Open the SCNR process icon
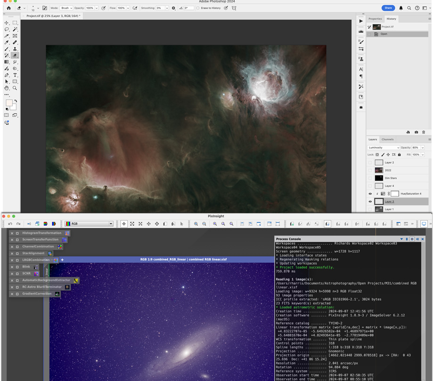This screenshot has width=433, height=381. 26,273
